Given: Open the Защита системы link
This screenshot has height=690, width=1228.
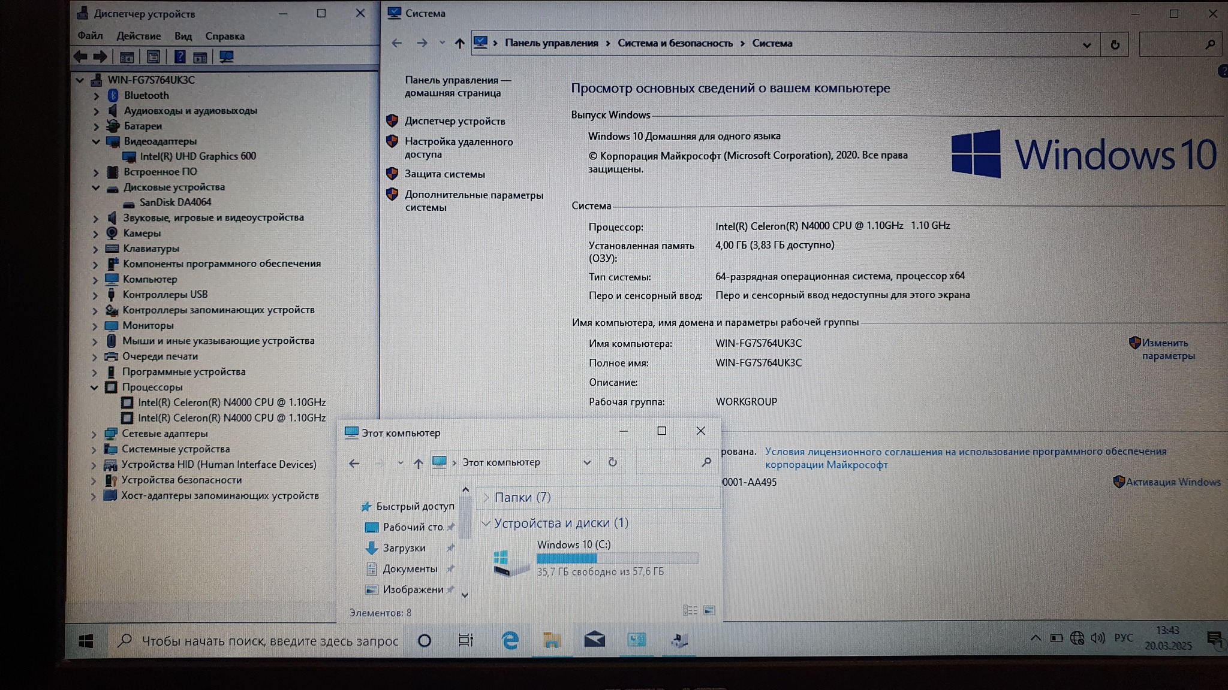Looking at the screenshot, I should tap(444, 174).
